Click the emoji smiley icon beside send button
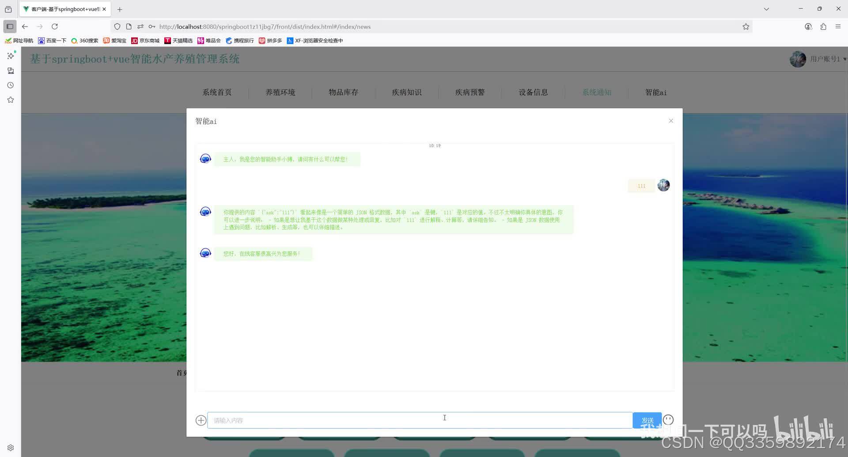Image resolution: width=848 pixels, height=457 pixels. [668, 419]
